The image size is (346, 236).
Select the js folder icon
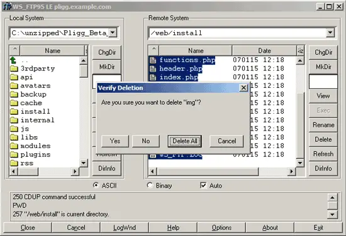pos(14,129)
